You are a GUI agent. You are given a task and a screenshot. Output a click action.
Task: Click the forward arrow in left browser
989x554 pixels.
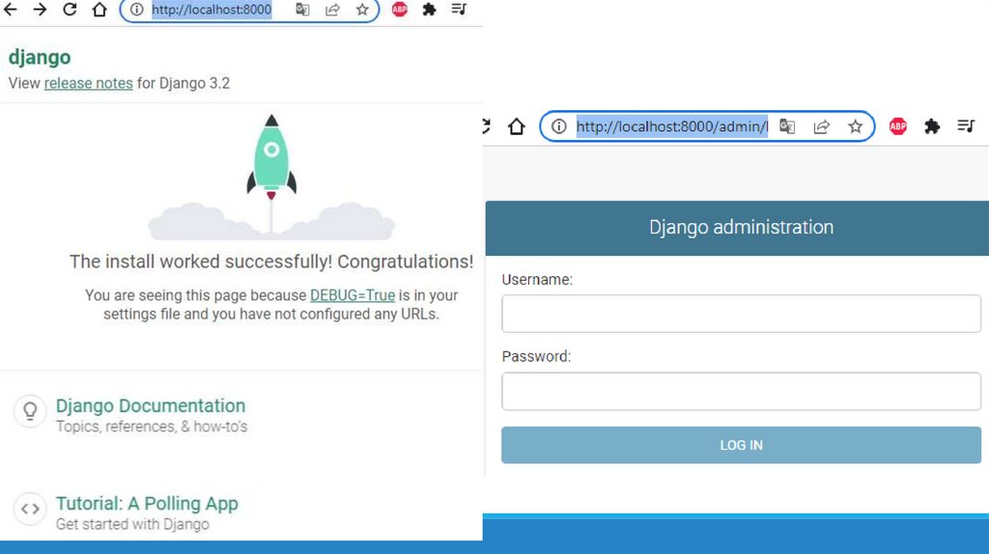[x=40, y=10]
